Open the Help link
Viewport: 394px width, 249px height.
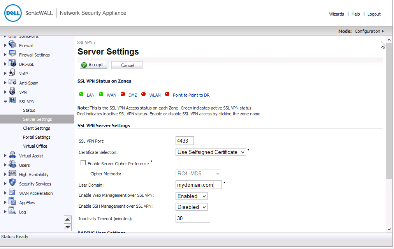[355, 14]
